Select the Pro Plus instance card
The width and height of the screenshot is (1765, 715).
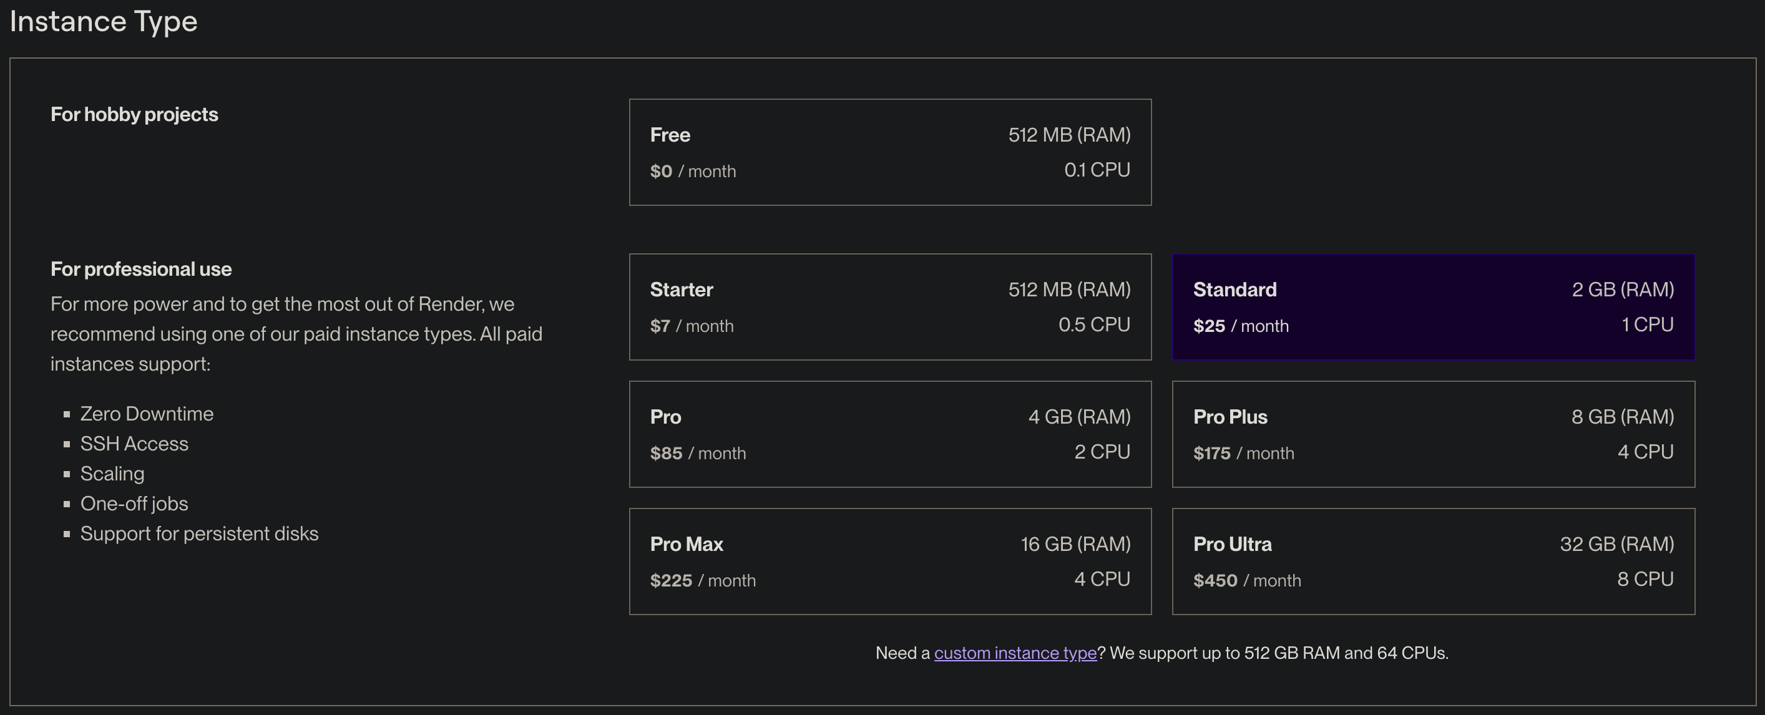point(1433,434)
